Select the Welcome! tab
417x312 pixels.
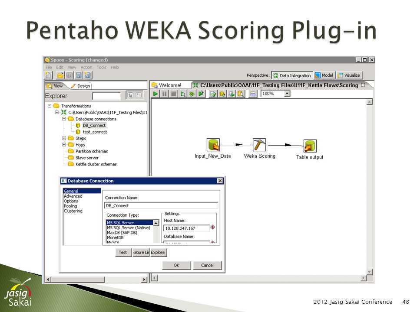(x=167, y=85)
